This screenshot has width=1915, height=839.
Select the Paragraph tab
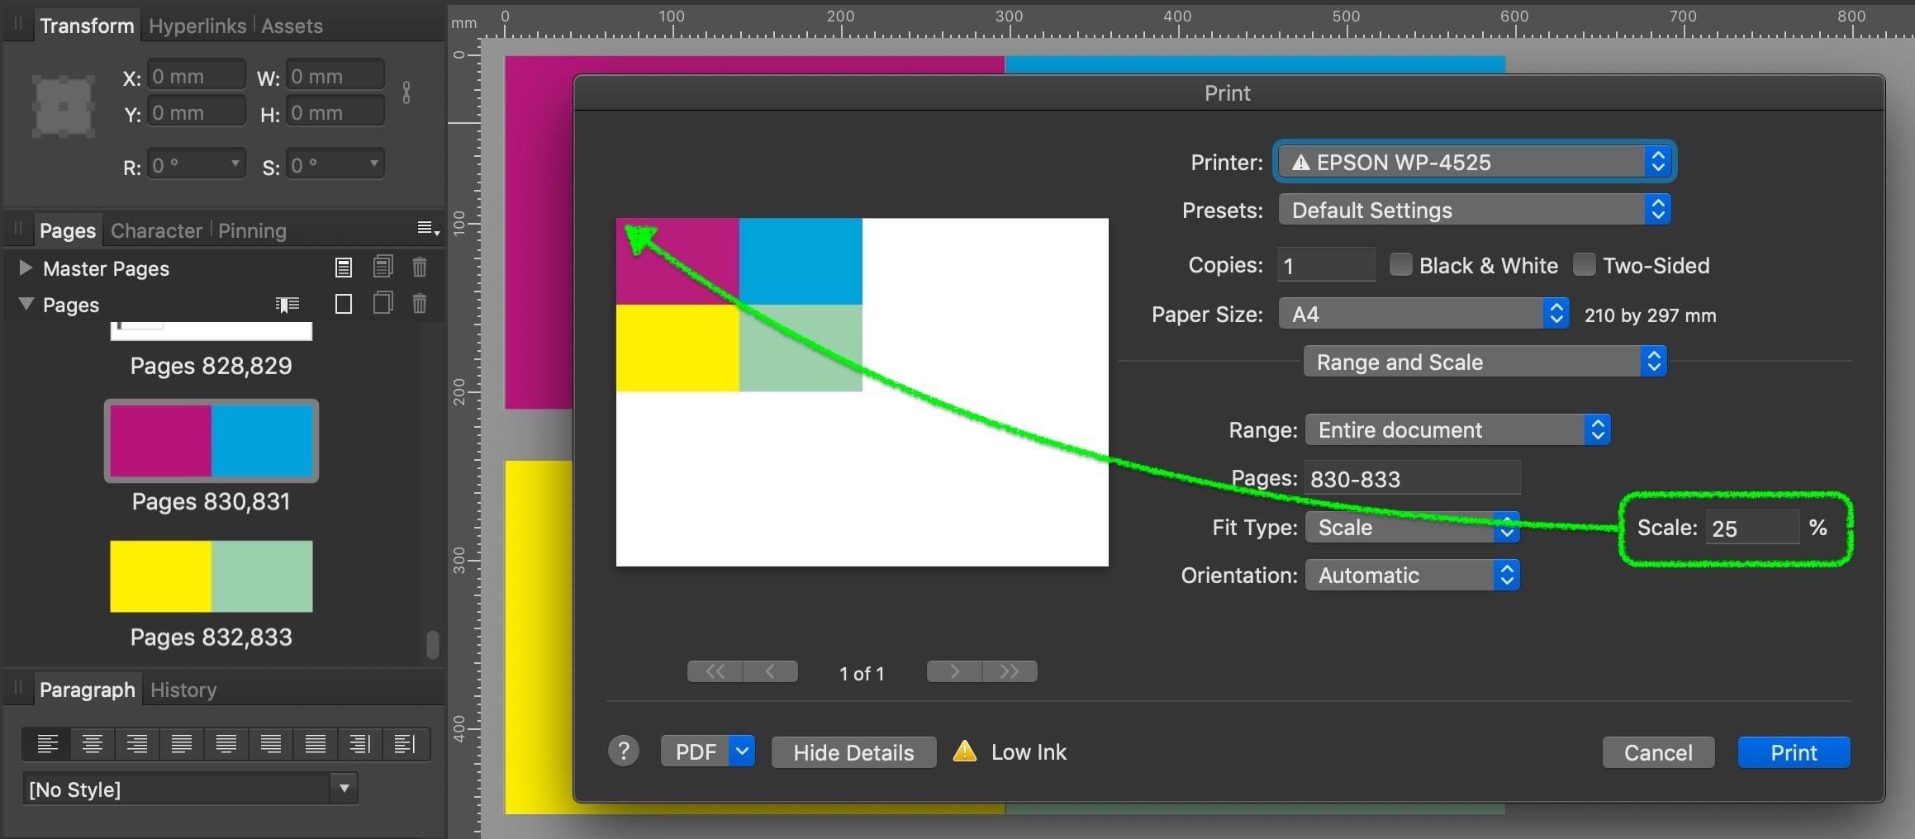pyautogui.click(x=87, y=690)
